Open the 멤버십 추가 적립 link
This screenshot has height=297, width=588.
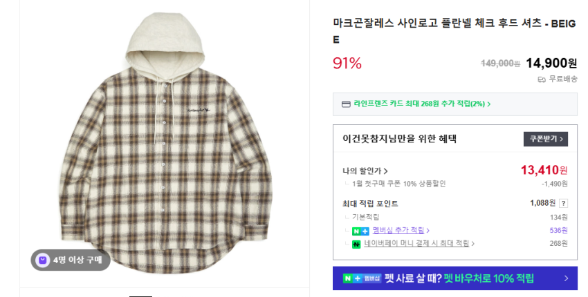click(x=398, y=231)
